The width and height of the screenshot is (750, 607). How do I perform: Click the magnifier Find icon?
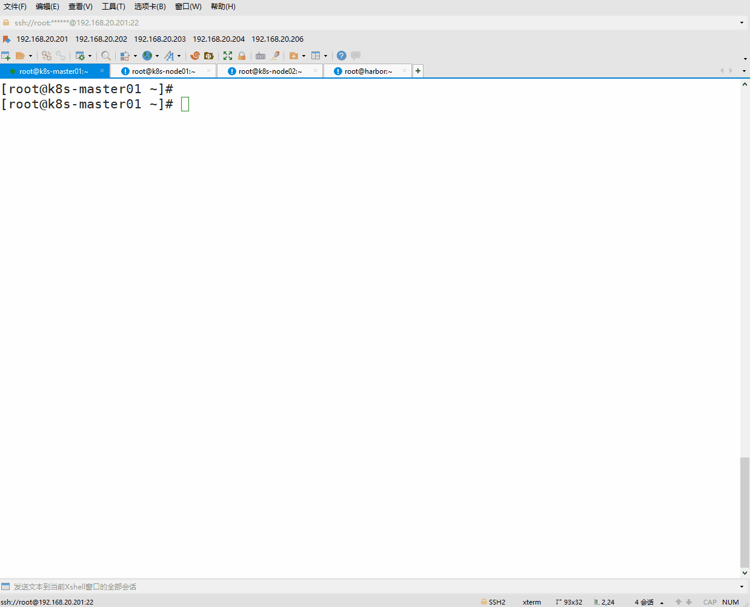106,56
